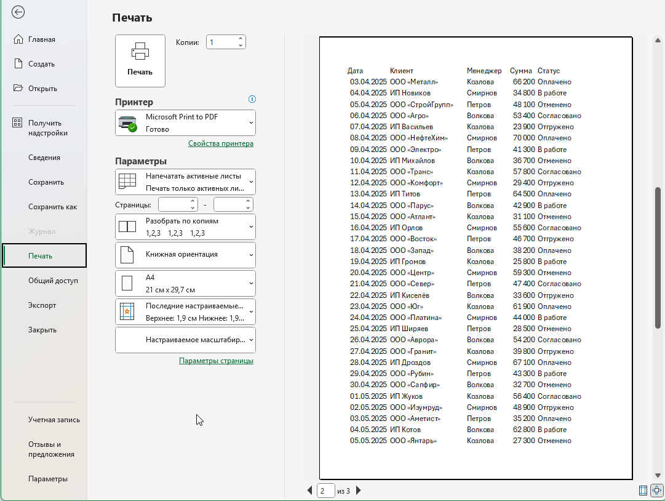
Task: Open the A4 paper size dropdown
Action: (x=185, y=284)
